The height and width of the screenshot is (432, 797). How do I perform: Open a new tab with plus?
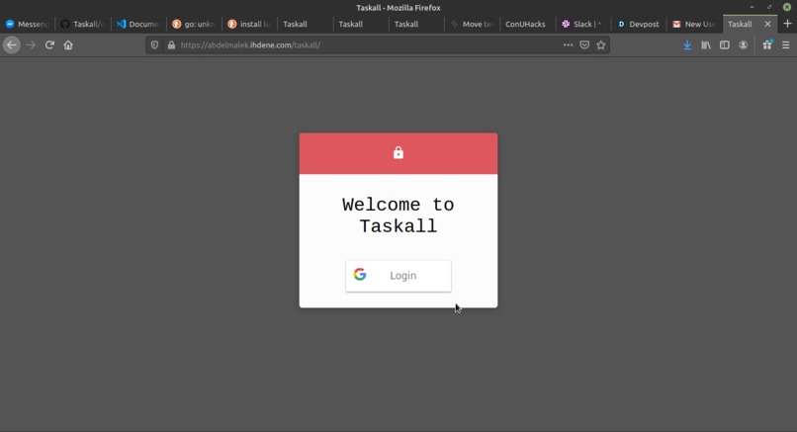pyautogui.click(x=787, y=24)
